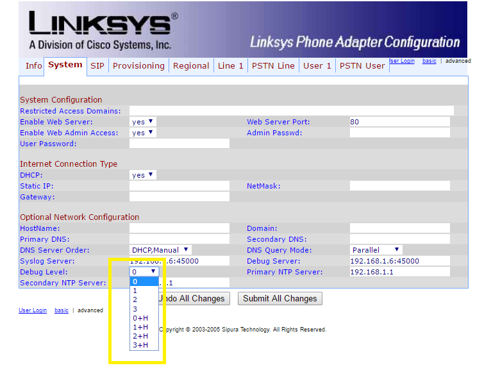The image size is (500, 370).
Task: Click the Static IP field
Action: [x=179, y=185]
